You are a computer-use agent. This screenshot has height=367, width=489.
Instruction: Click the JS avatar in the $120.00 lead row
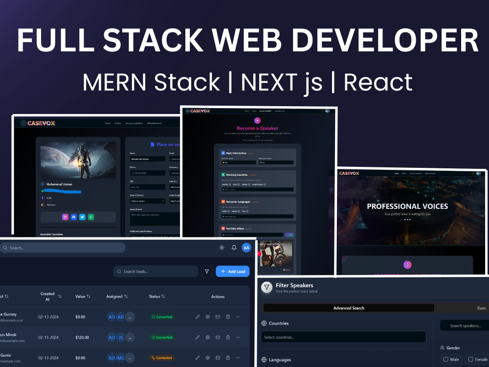tap(121, 337)
